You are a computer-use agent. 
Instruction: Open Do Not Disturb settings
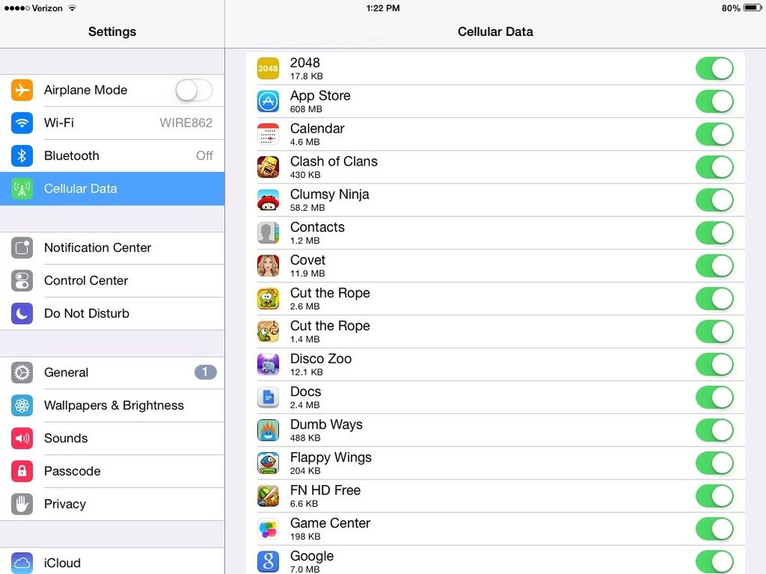(x=113, y=313)
